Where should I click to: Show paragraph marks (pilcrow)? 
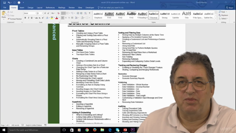(90, 13)
